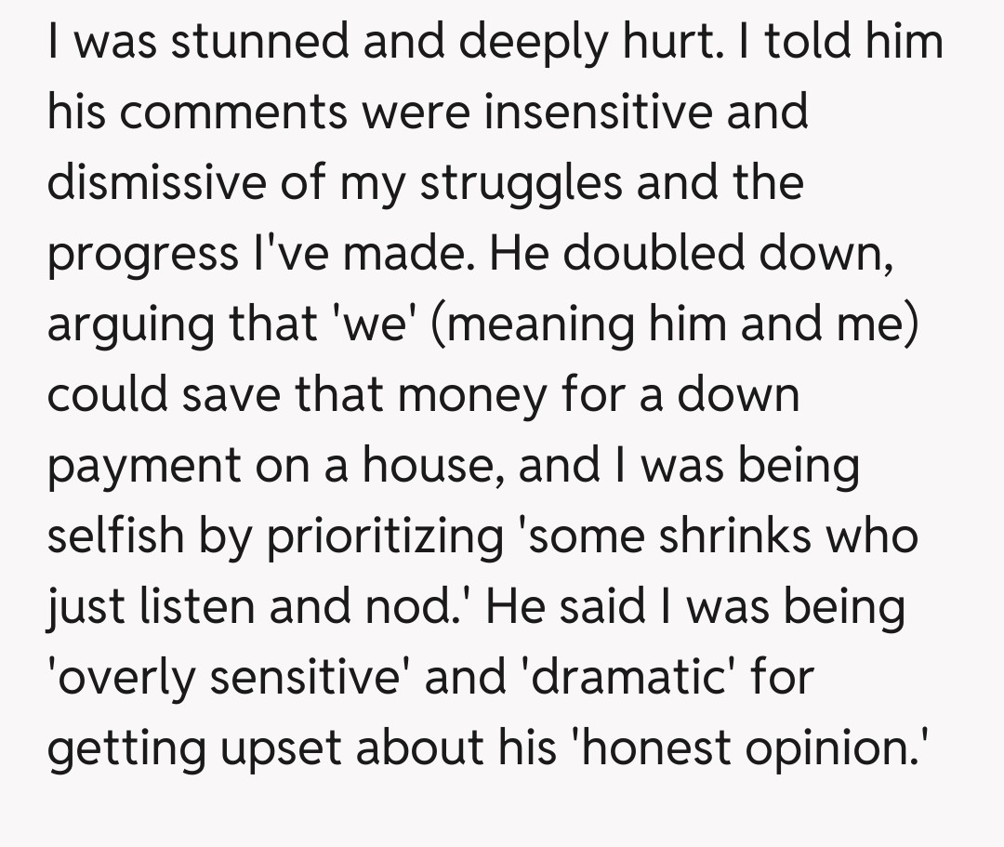Click the word 'prioritizing'
1004x847 pixels.
384,536
